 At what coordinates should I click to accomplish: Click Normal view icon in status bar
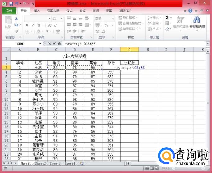[147, 168]
